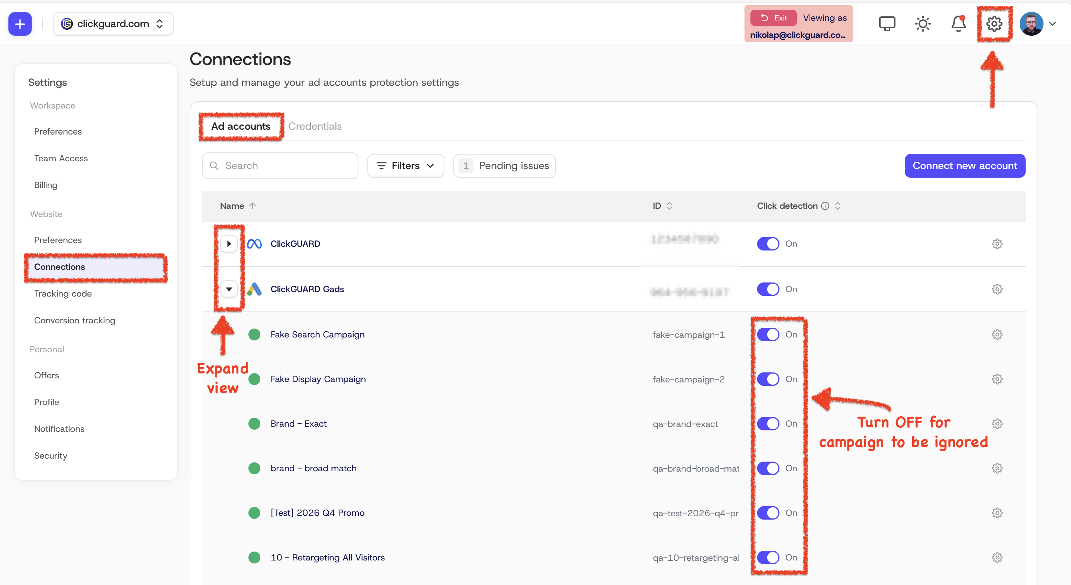
Task: Expand the ClickGUARD Meta account row
Action: [x=229, y=243]
